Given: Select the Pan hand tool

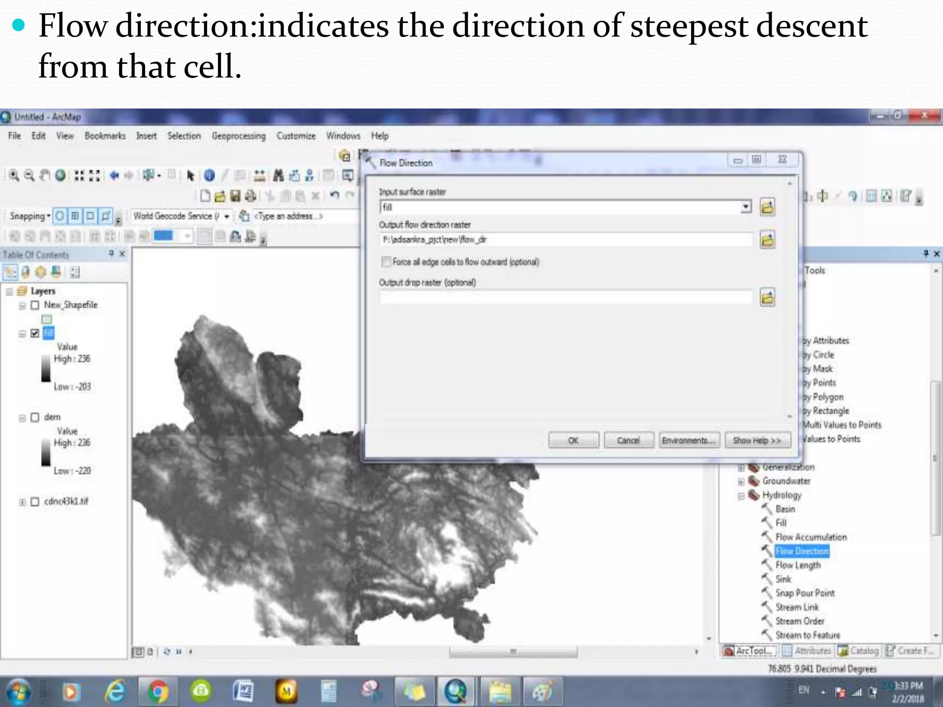Looking at the screenshot, I should pyautogui.click(x=44, y=175).
